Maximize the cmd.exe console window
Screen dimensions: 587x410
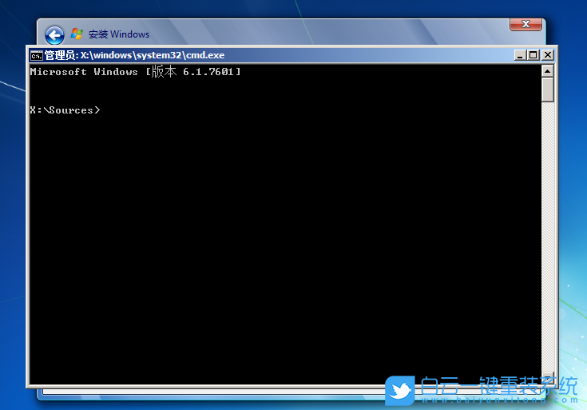point(534,55)
